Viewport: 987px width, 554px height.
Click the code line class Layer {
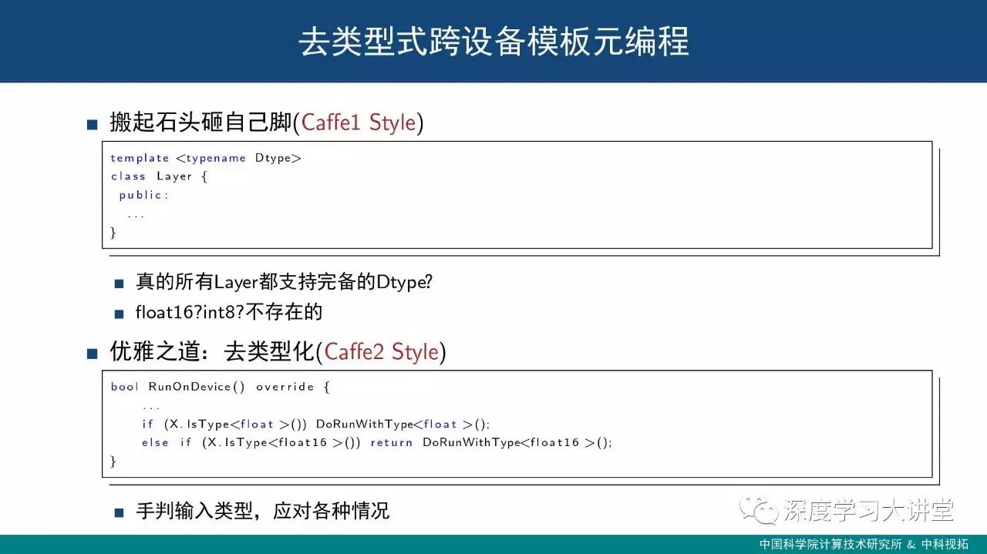pyautogui.click(x=159, y=176)
